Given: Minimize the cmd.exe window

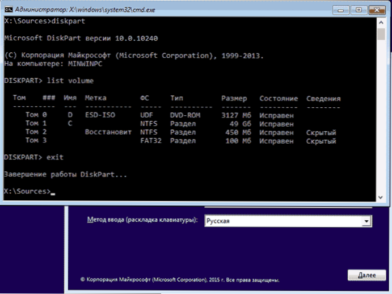Looking at the screenshot, I should tap(340, 10).
